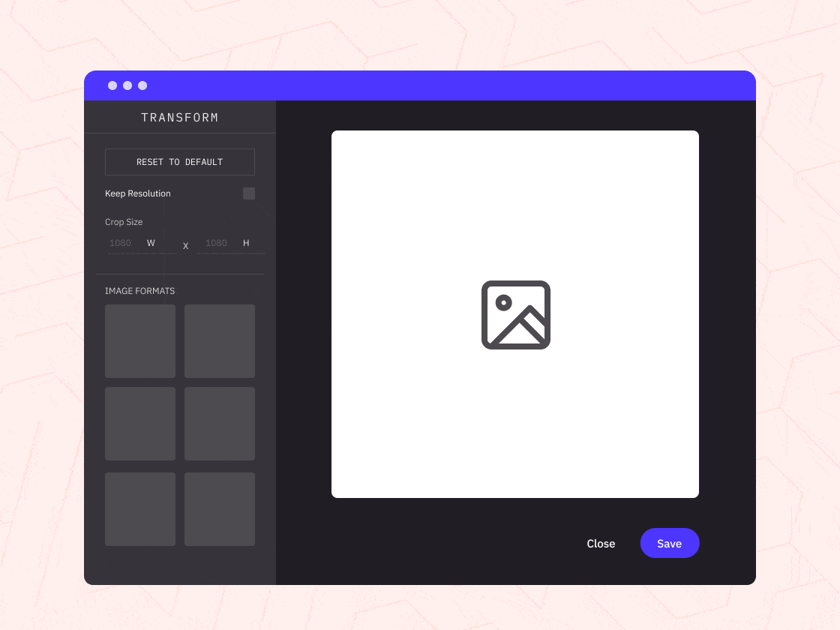The image size is (840, 630).
Task: Click the Crop Size label
Action: 124,222
